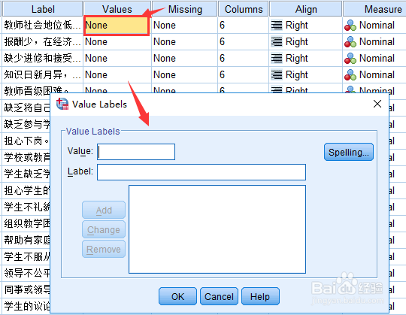Click the Value Labels dialog title icon
This screenshot has width=406, height=315.
[62, 104]
